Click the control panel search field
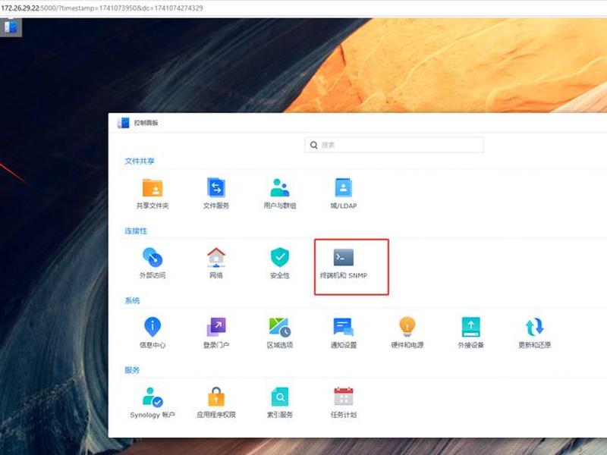 click(394, 145)
